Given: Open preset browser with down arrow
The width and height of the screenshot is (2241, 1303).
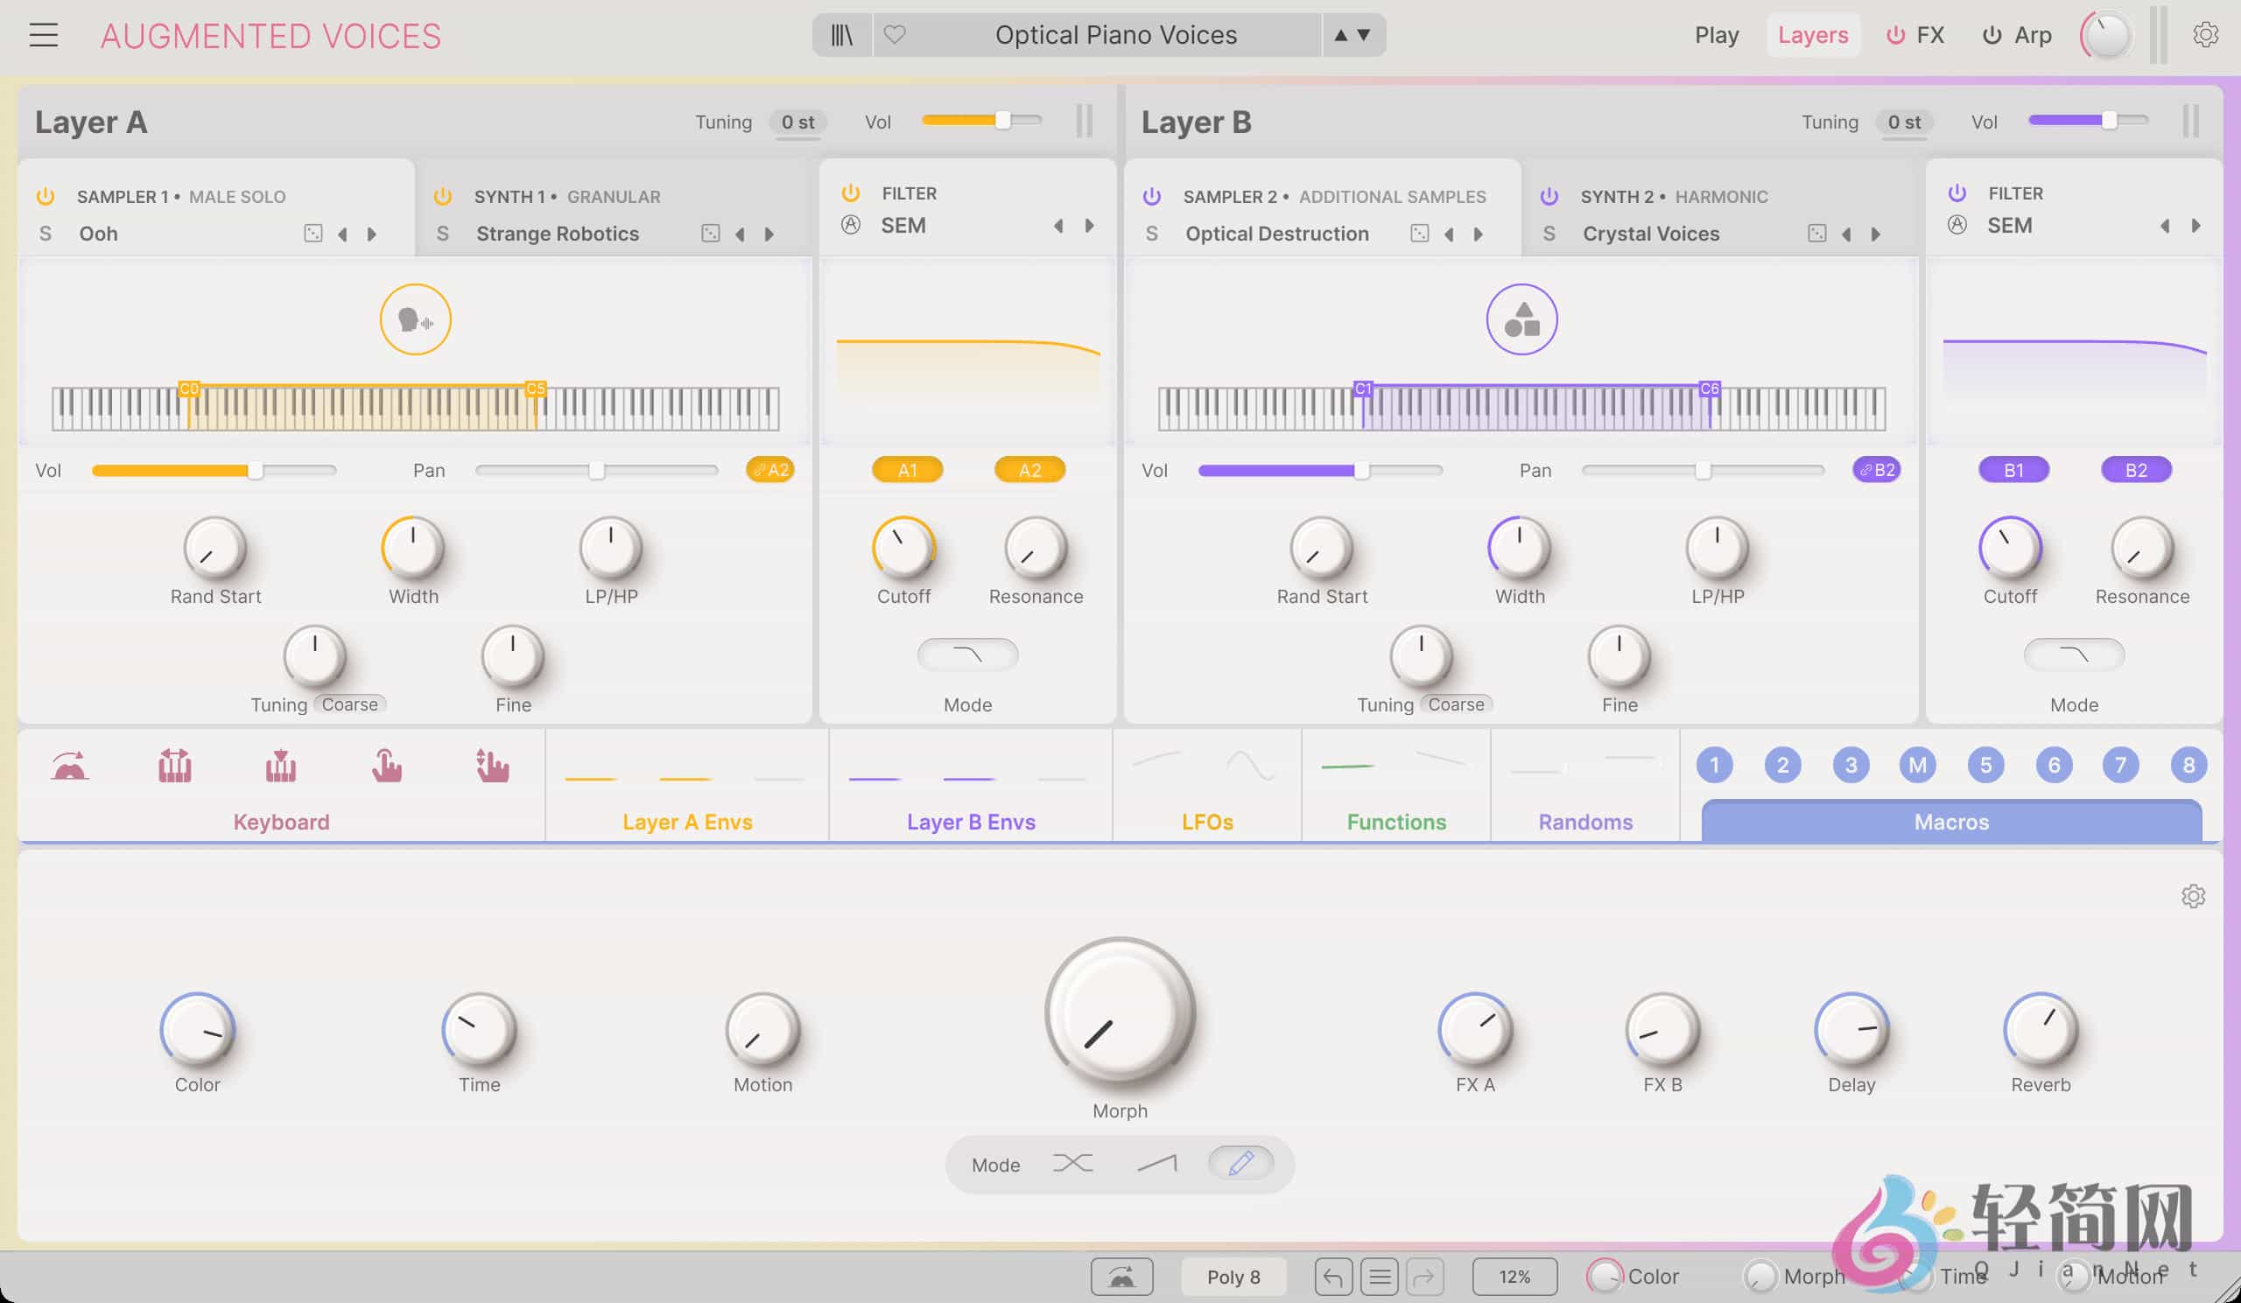Looking at the screenshot, I should 1363,36.
